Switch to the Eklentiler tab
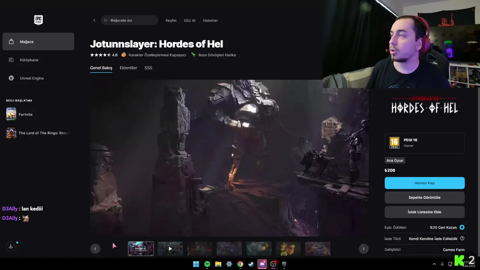 128,68
